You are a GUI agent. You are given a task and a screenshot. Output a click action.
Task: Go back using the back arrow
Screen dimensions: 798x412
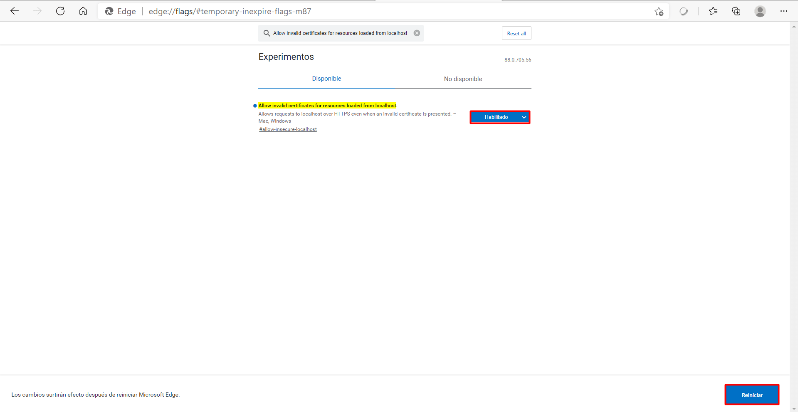coord(15,11)
